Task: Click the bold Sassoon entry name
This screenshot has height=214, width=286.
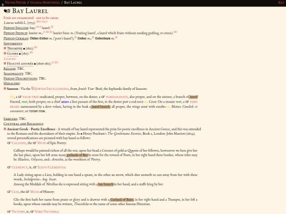Action: tap(13, 89)
